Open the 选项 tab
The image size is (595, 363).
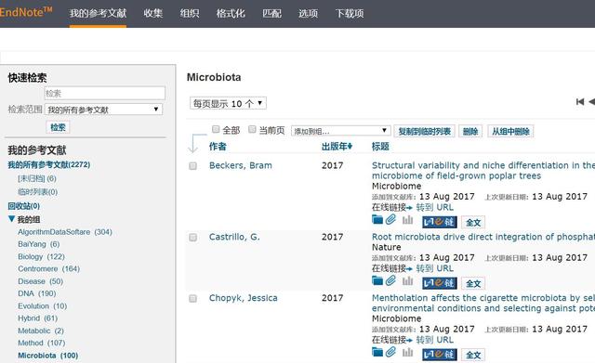pyautogui.click(x=308, y=13)
